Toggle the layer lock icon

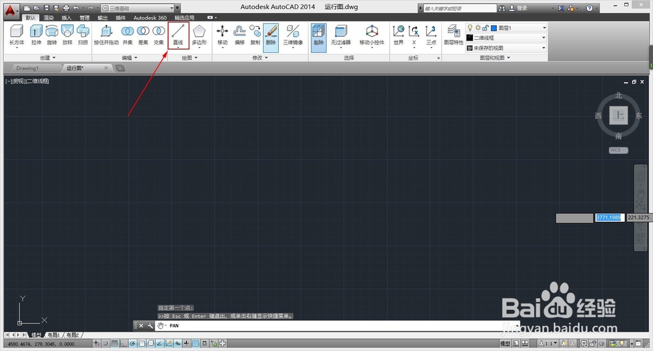click(x=486, y=28)
